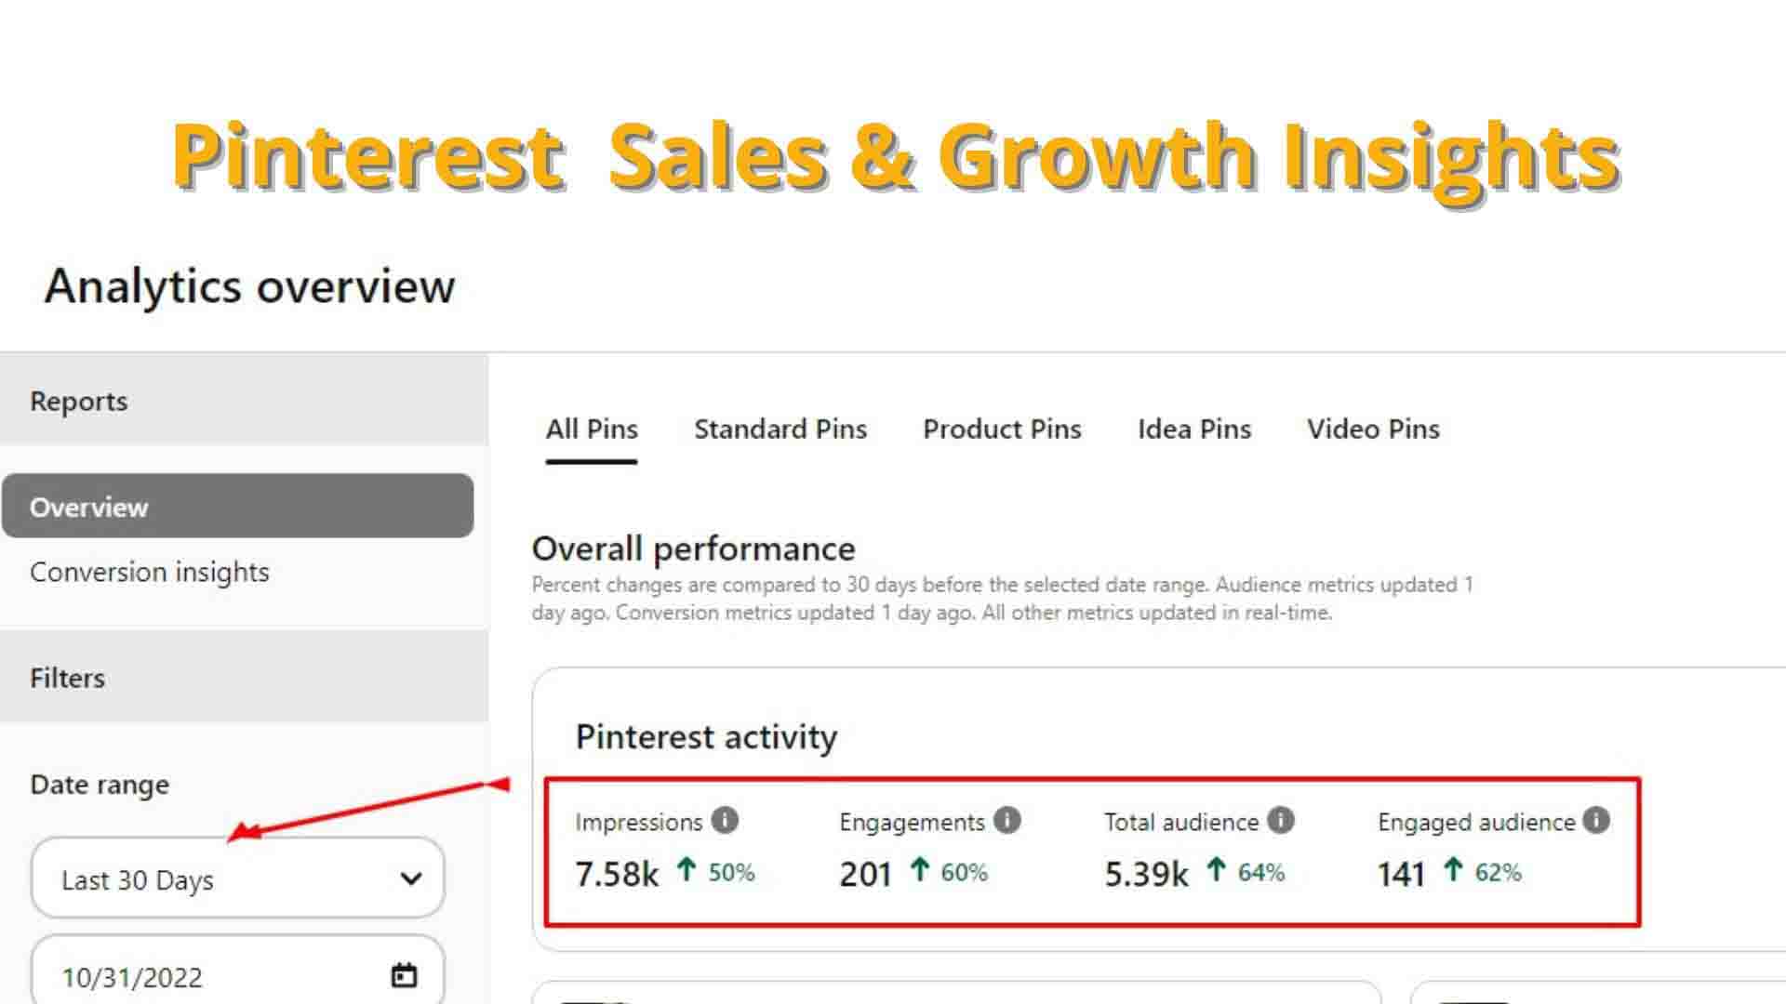This screenshot has height=1004, width=1786.
Task: Click the Engagements info icon
Action: click(x=1006, y=820)
